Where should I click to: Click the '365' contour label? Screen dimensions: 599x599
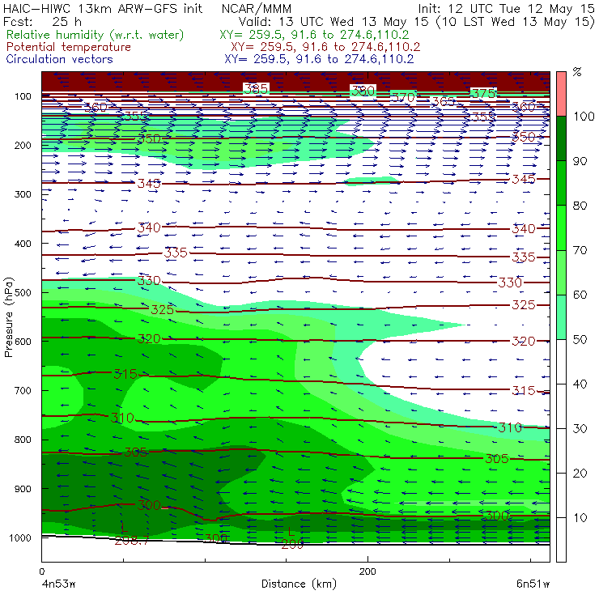[443, 102]
